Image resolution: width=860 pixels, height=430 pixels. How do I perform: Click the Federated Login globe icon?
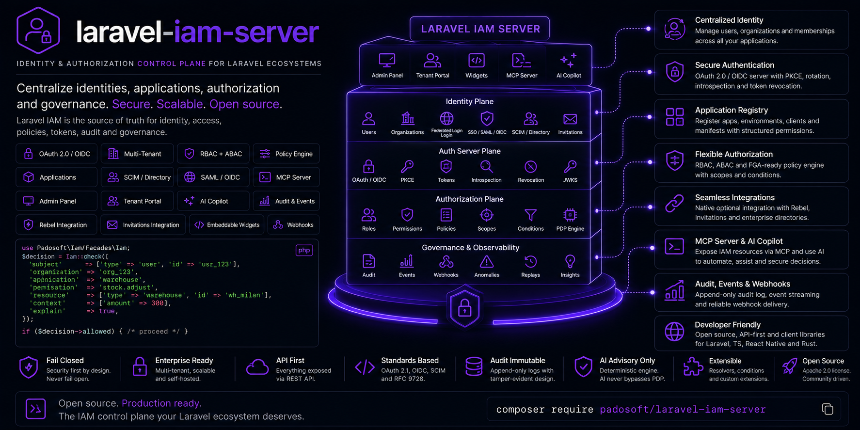(x=446, y=118)
